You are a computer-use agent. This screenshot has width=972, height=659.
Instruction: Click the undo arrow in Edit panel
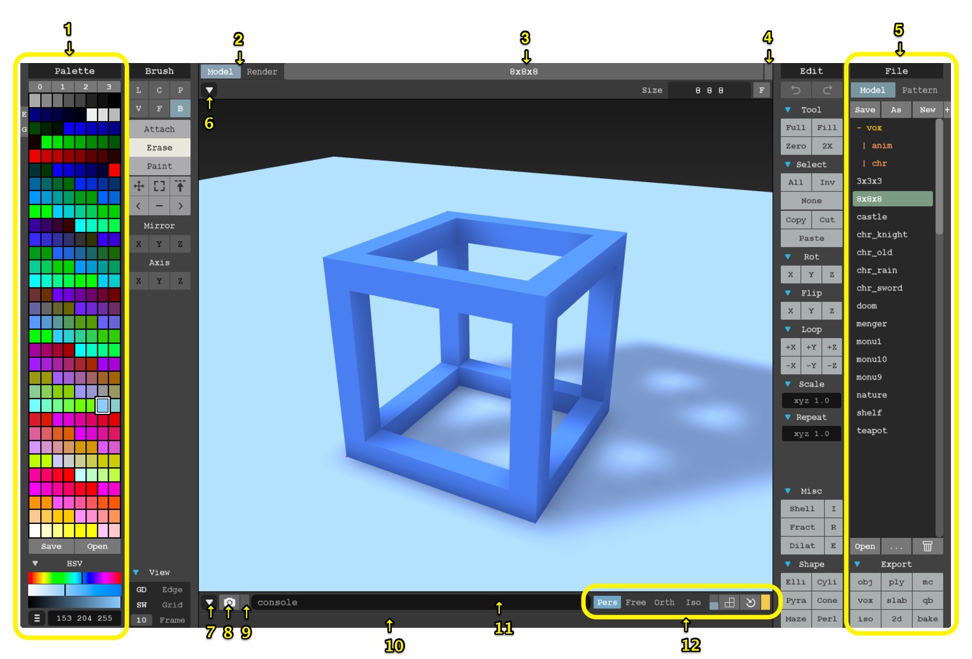[796, 90]
